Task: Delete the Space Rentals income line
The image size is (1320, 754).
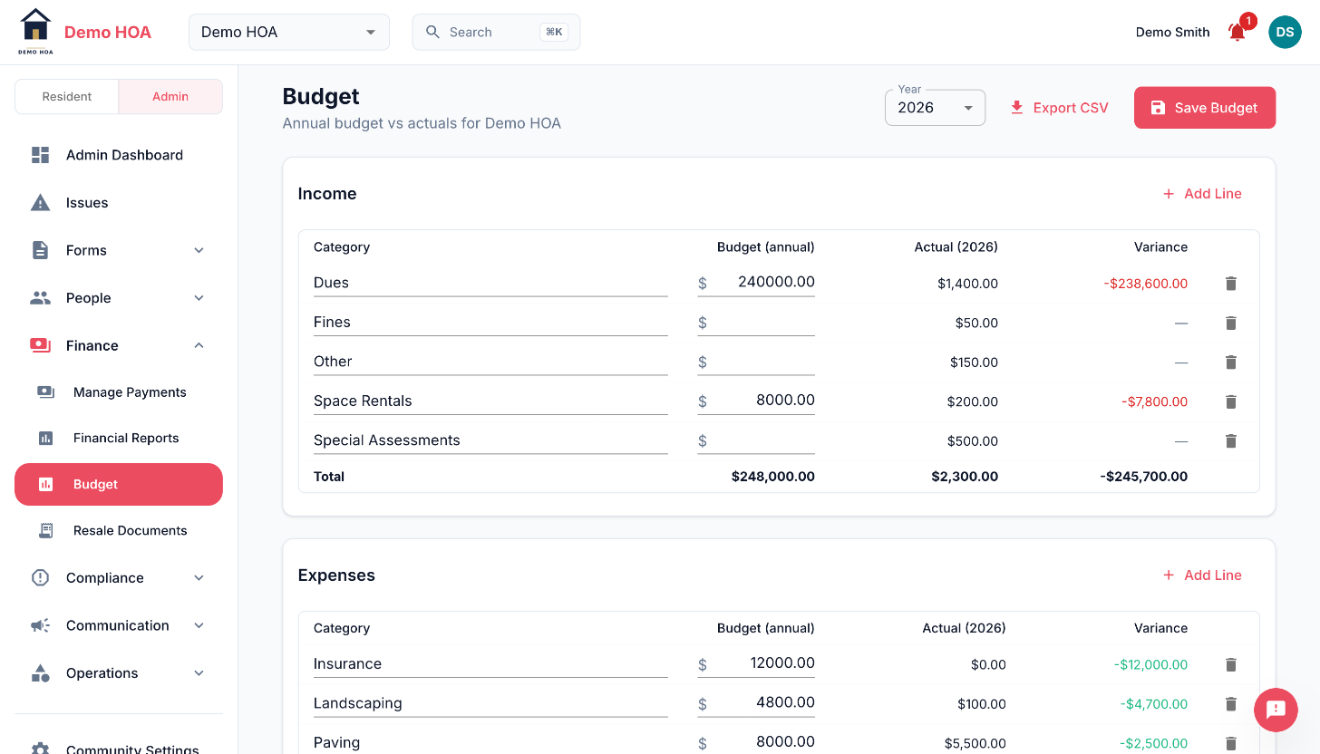Action: tap(1231, 401)
